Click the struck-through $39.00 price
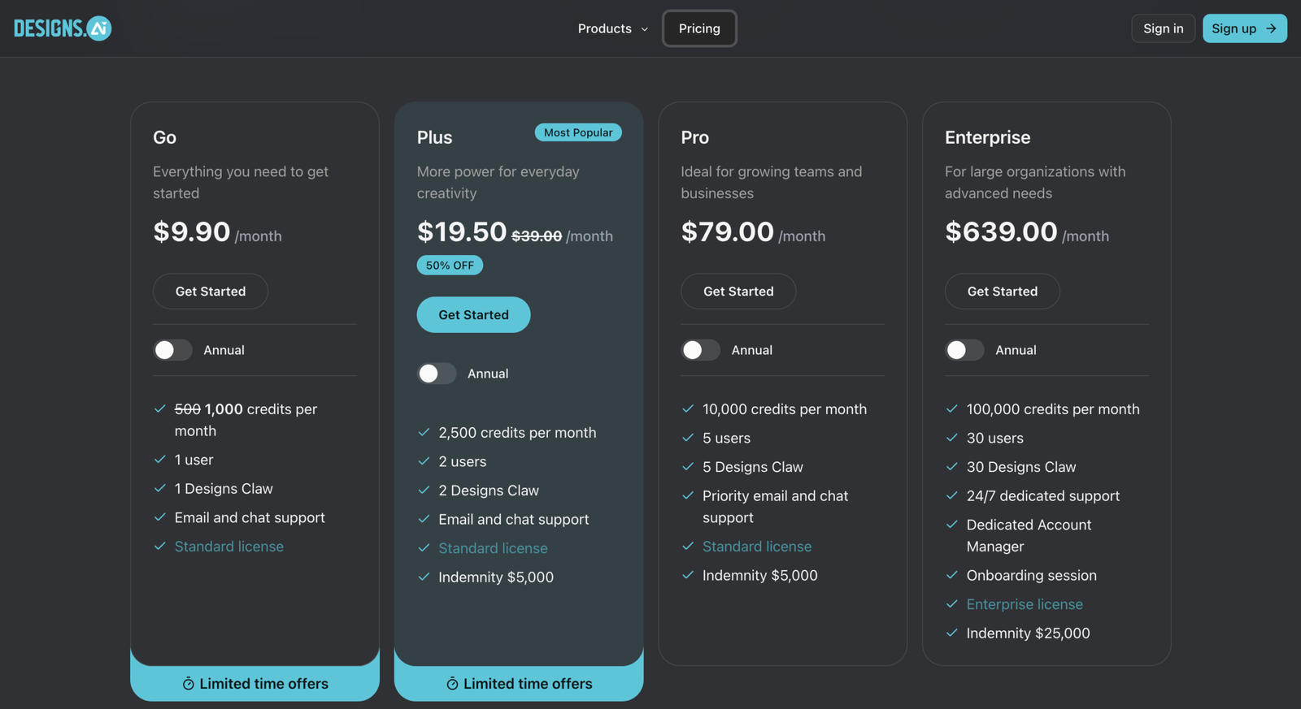Screen dimensions: 1301x709 click(537, 236)
